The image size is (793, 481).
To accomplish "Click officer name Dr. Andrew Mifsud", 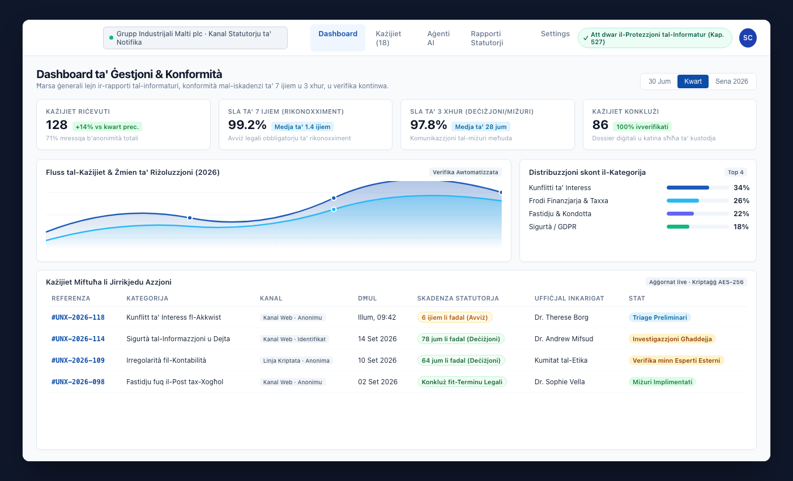I will click(x=564, y=339).
